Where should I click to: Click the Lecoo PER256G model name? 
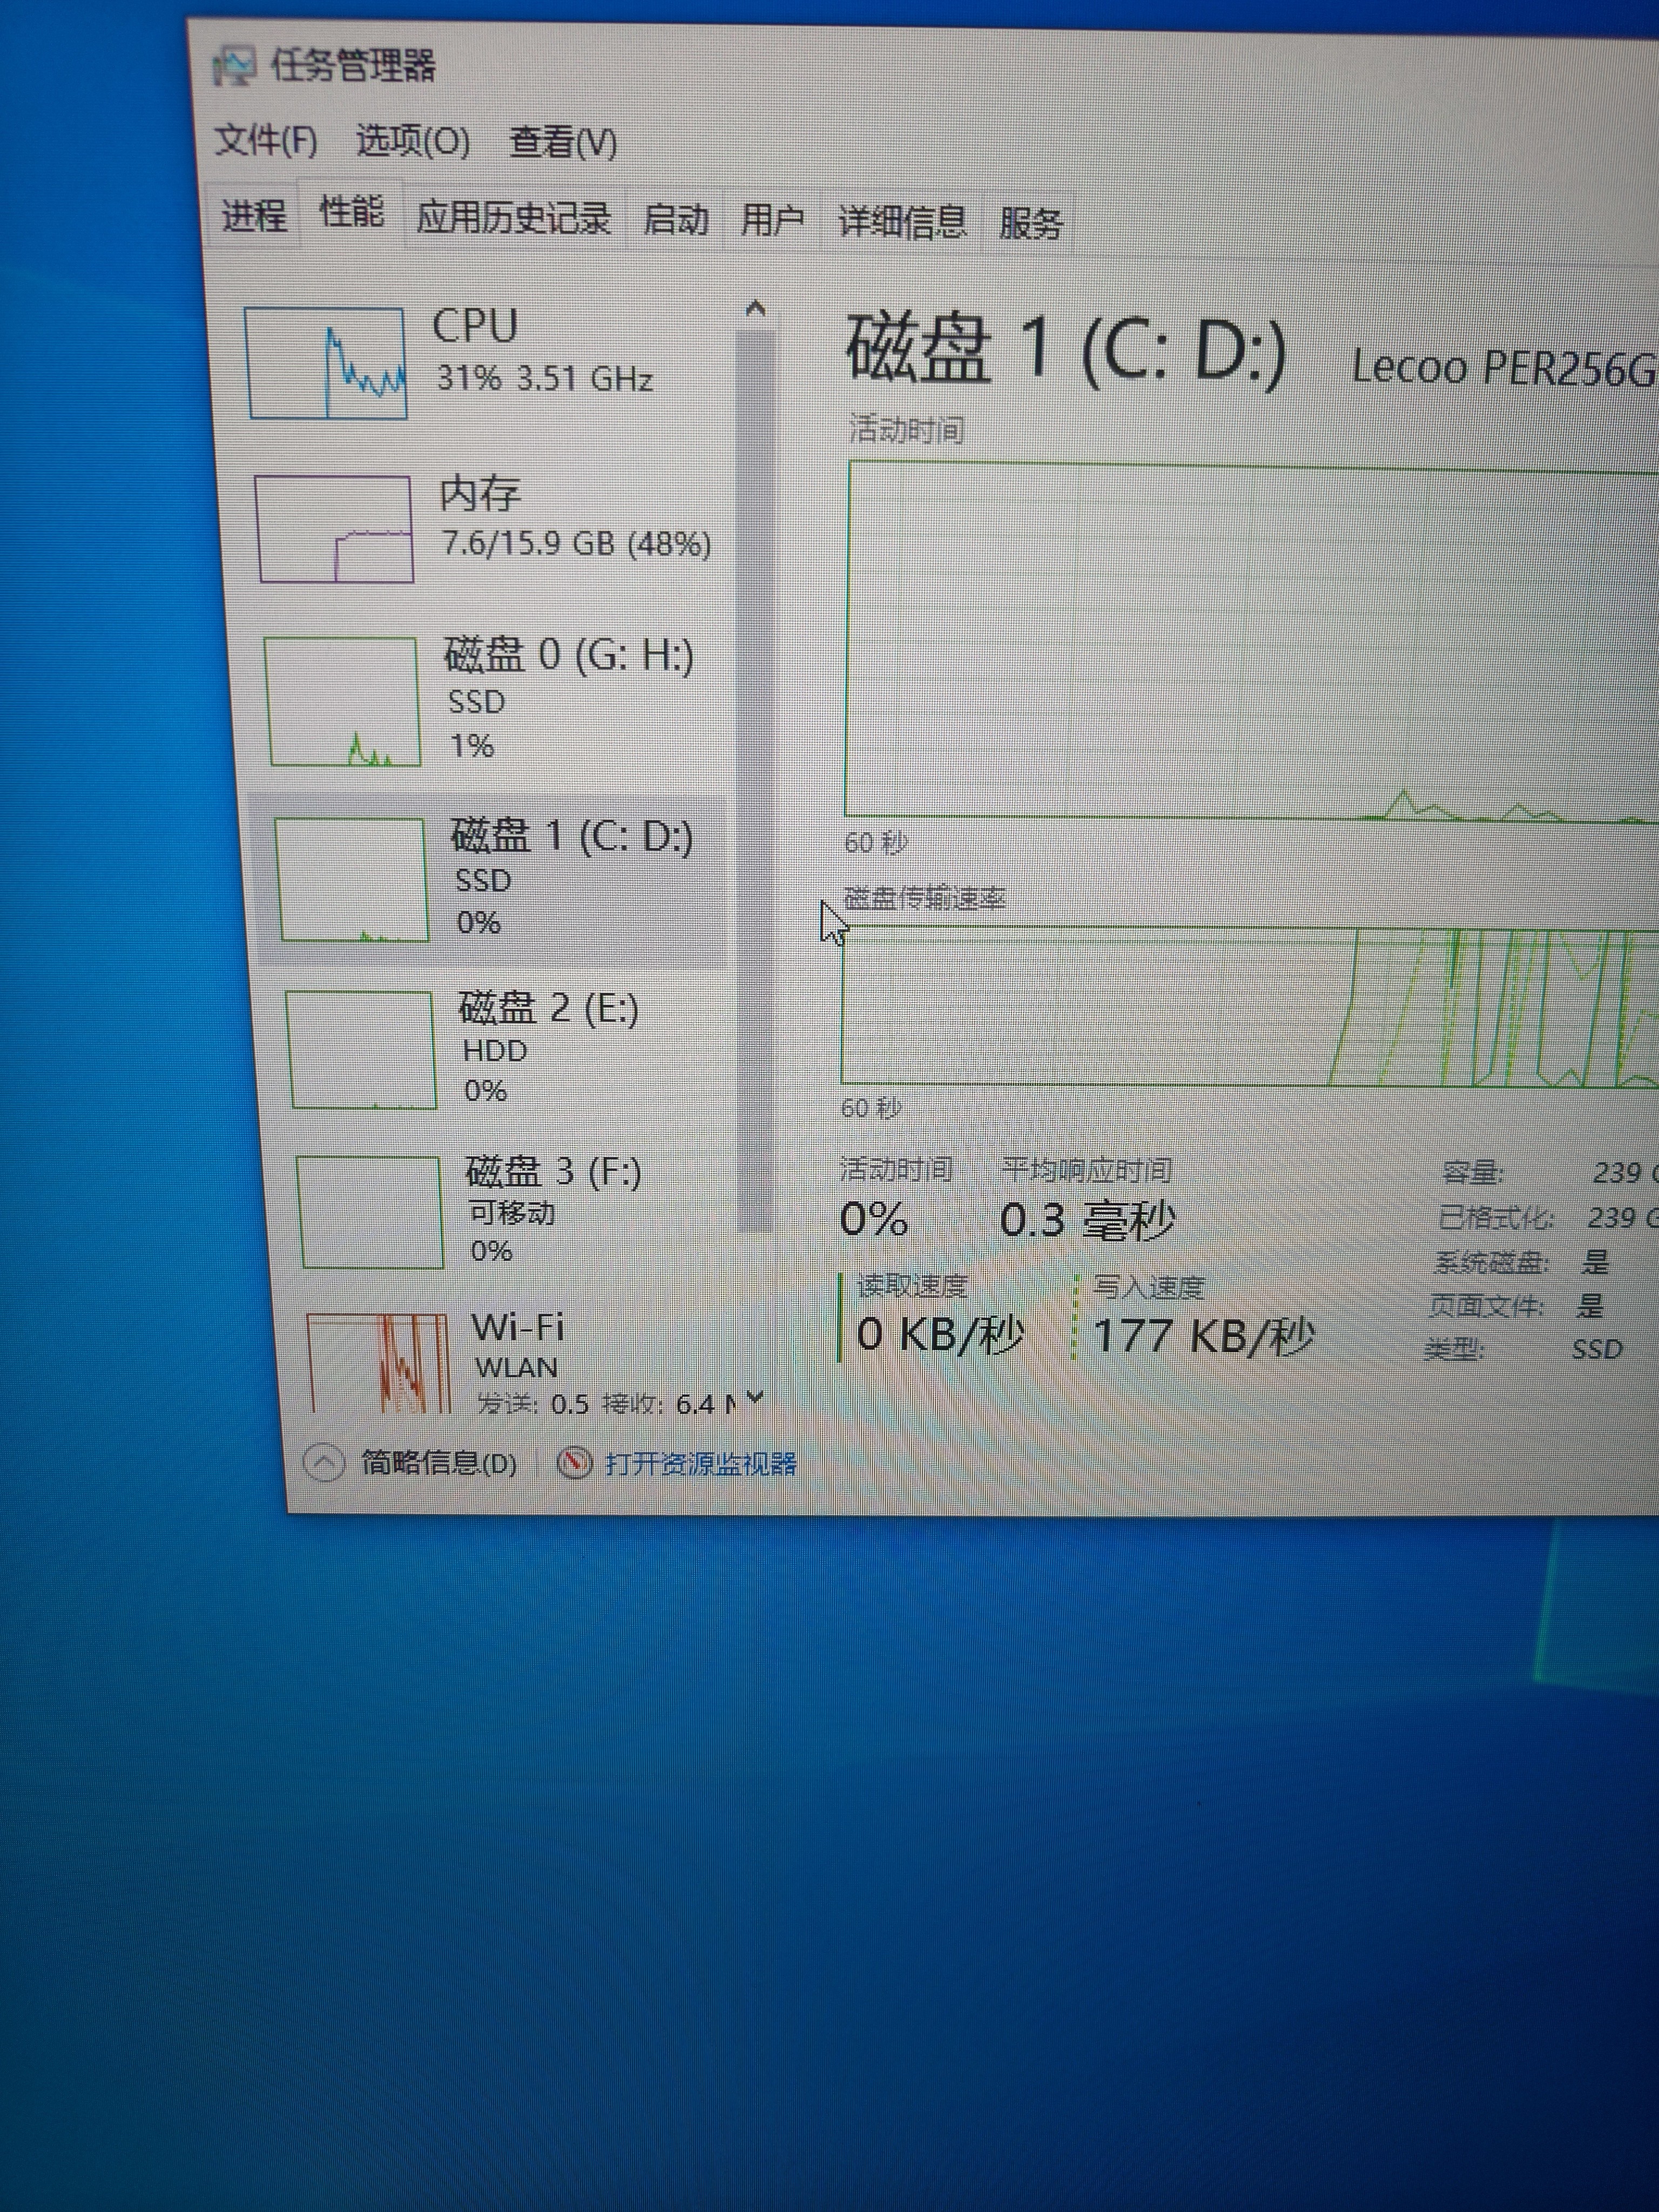1504,368
